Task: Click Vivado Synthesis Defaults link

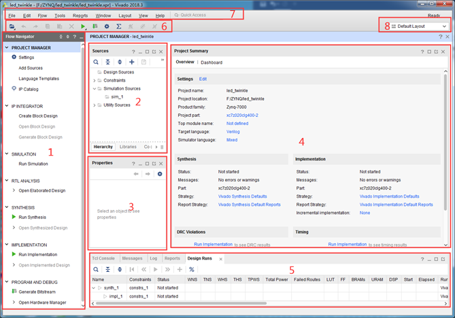Action: pos(243,196)
